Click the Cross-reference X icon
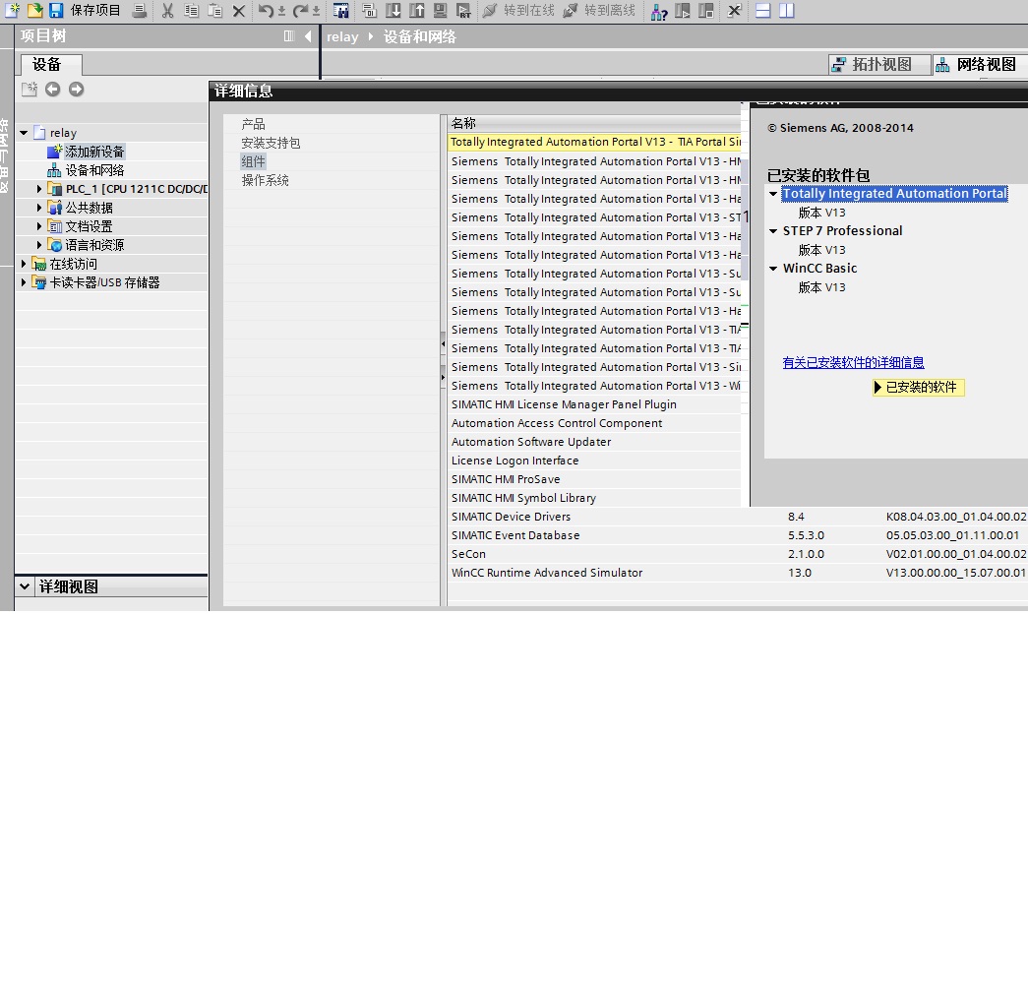Image resolution: width=1028 pixels, height=984 pixels. point(734,11)
